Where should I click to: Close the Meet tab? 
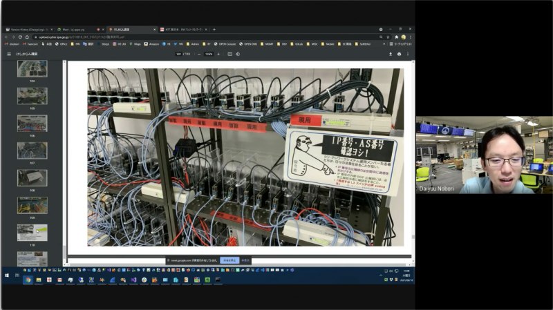(x=103, y=30)
